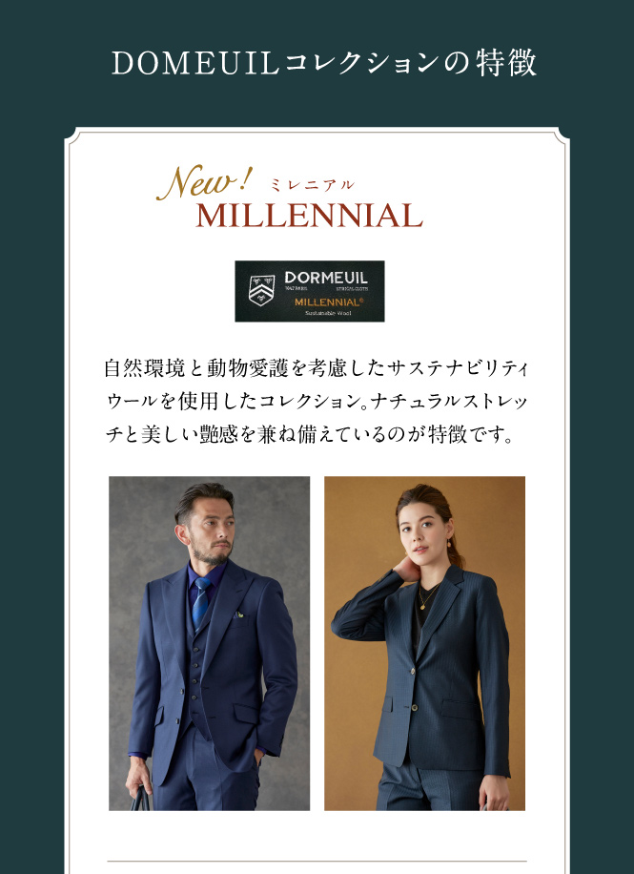Click the gray divider line below the photos
The image size is (634, 874).
tap(317, 862)
